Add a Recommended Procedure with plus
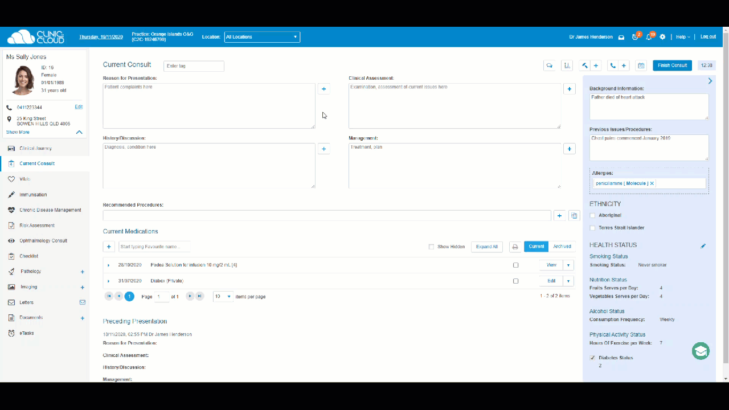 pyautogui.click(x=559, y=216)
